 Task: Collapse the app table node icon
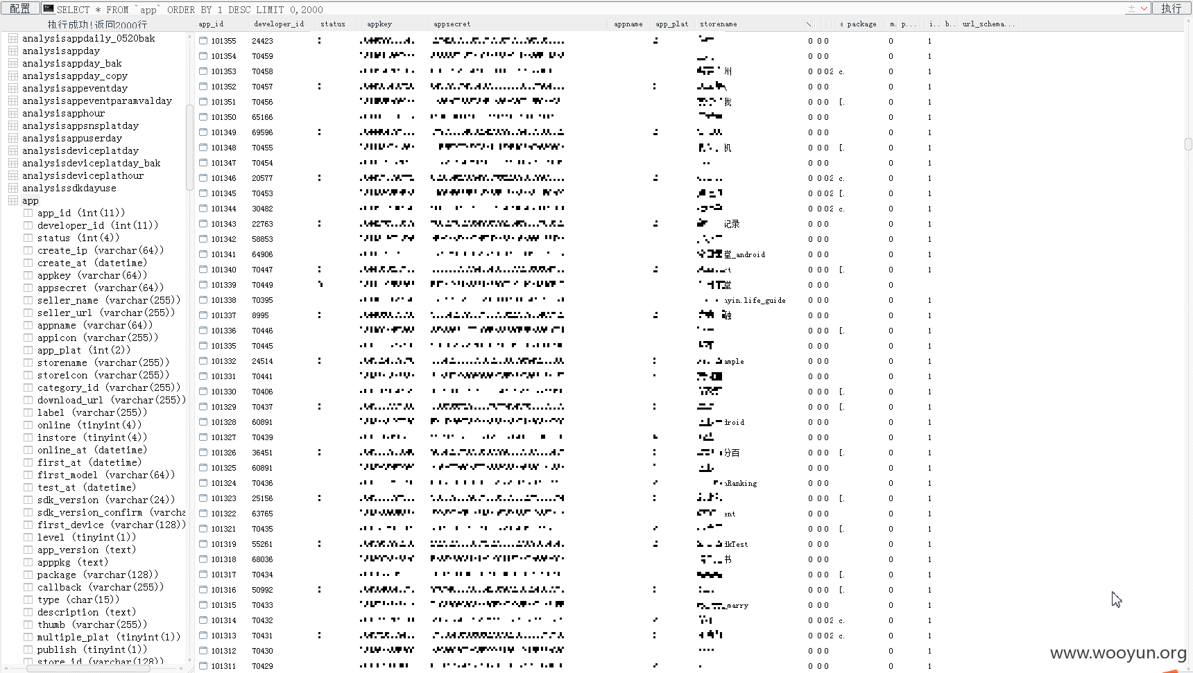[13, 200]
